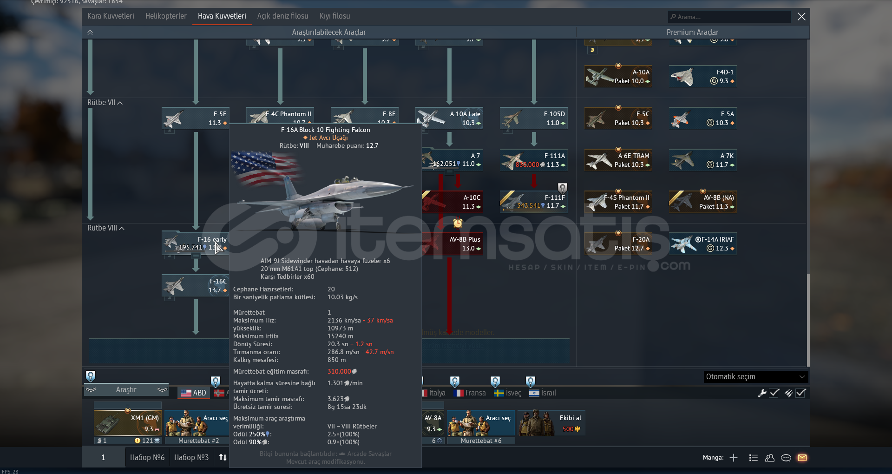Open the list menu icon
This screenshot has width=892, height=474.
tap(754, 458)
